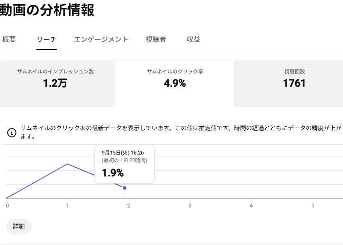Select the サムネイルのインプレッション数 card

point(57,84)
